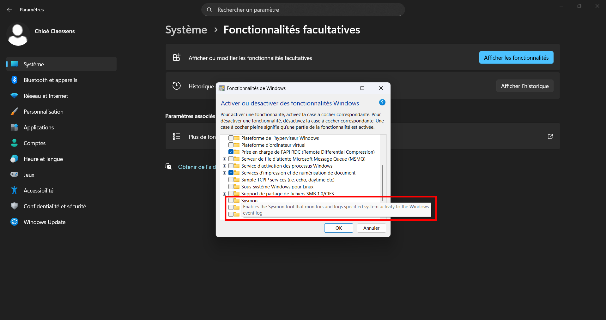Click Chloé Claessens profile avatar
Screen dimensions: 606x320
click(x=18, y=34)
